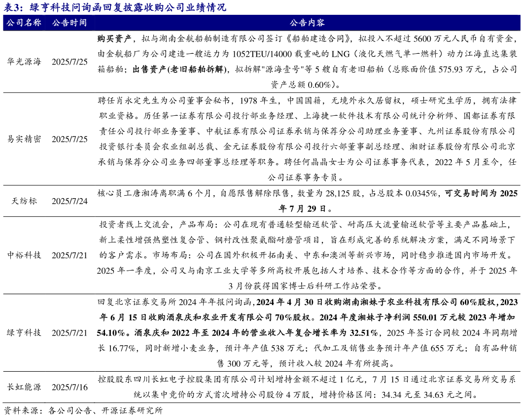Click the company name 中裕科技
Image resolution: width=523 pixels, height=417 pixels.
tap(24, 255)
